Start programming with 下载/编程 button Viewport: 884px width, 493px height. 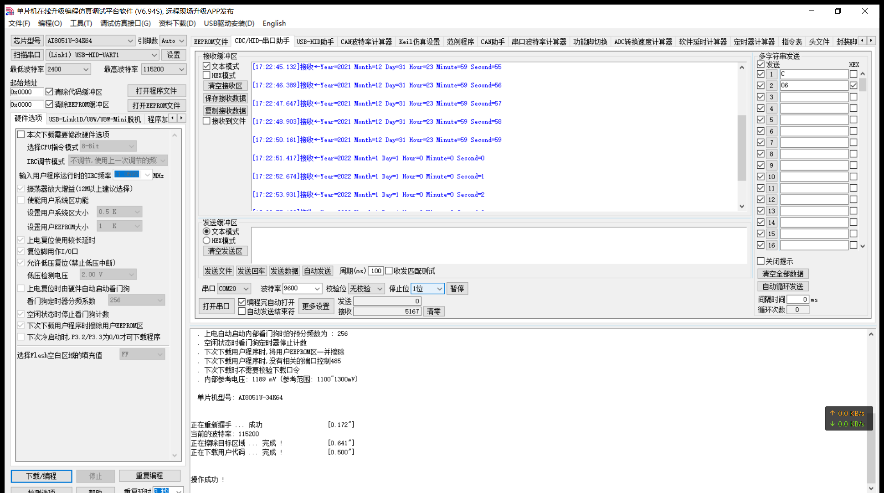click(x=41, y=476)
